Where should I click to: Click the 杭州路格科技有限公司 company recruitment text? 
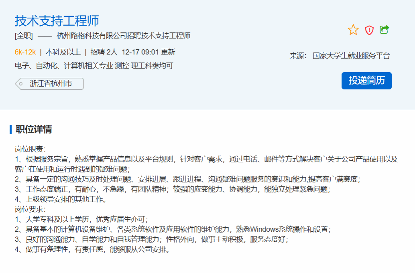click(123, 36)
